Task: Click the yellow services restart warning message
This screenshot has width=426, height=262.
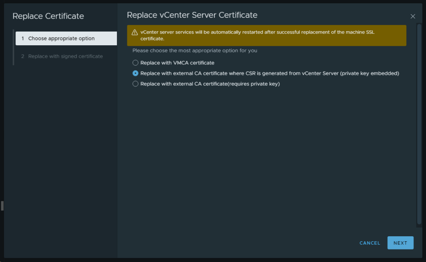Action: tap(257, 35)
